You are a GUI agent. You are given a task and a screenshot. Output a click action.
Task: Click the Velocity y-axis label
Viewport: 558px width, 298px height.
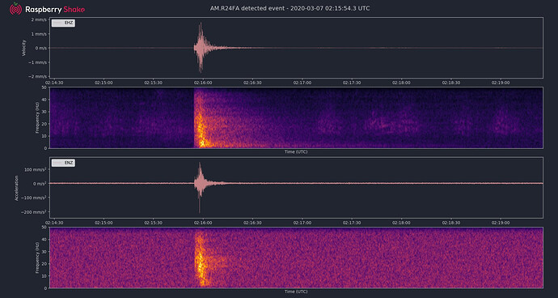[23, 48]
